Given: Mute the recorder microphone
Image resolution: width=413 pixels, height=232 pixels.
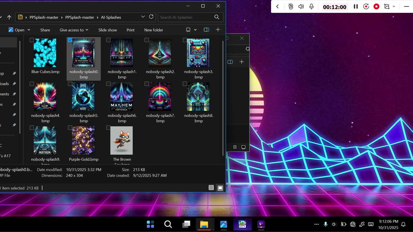Looking at the screenshot, I should (x=311, y=7).
